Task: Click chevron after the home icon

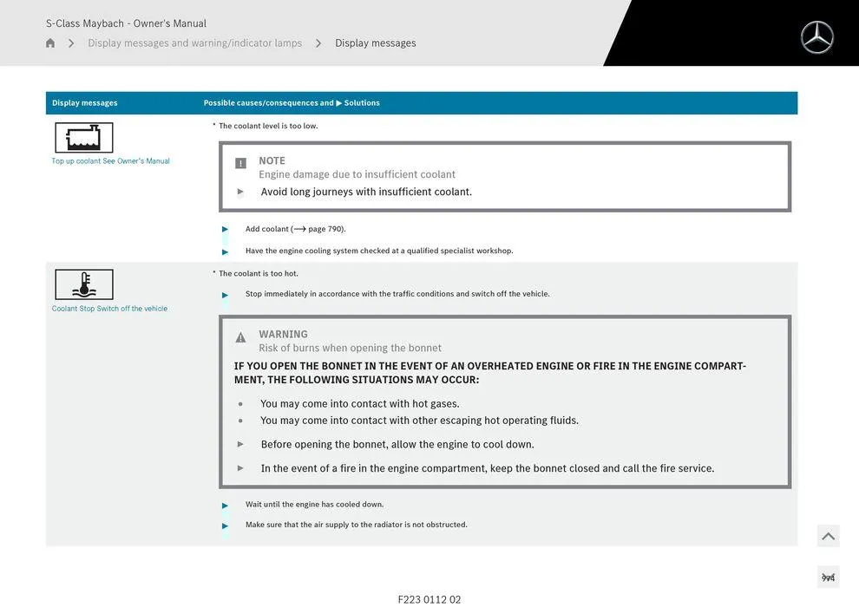Action: pos(71,43)
